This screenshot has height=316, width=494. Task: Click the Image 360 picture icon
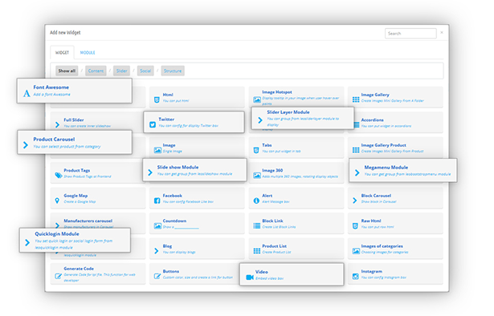(x=257, y=175)
